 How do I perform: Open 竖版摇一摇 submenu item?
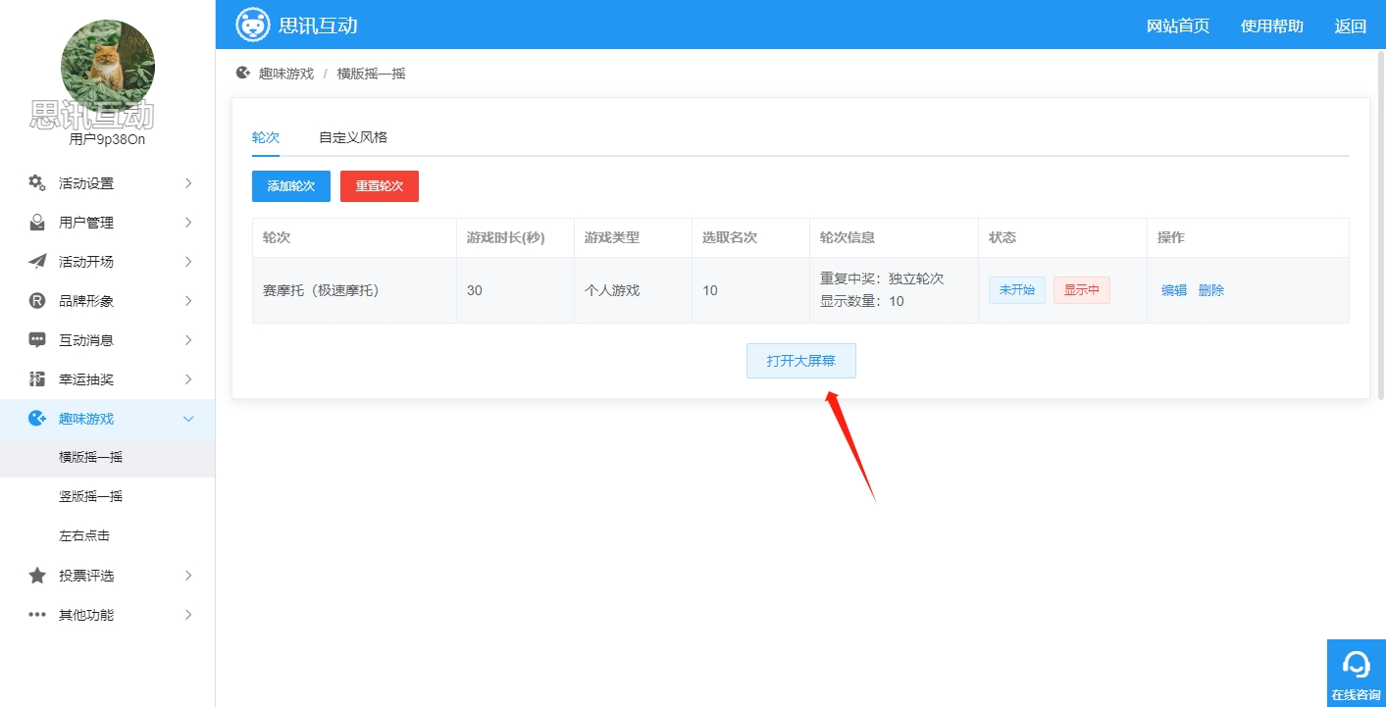(x=107, y=496)
